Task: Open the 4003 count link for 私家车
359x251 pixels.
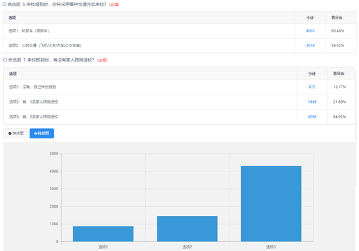Action: click(x=310, y=31)
